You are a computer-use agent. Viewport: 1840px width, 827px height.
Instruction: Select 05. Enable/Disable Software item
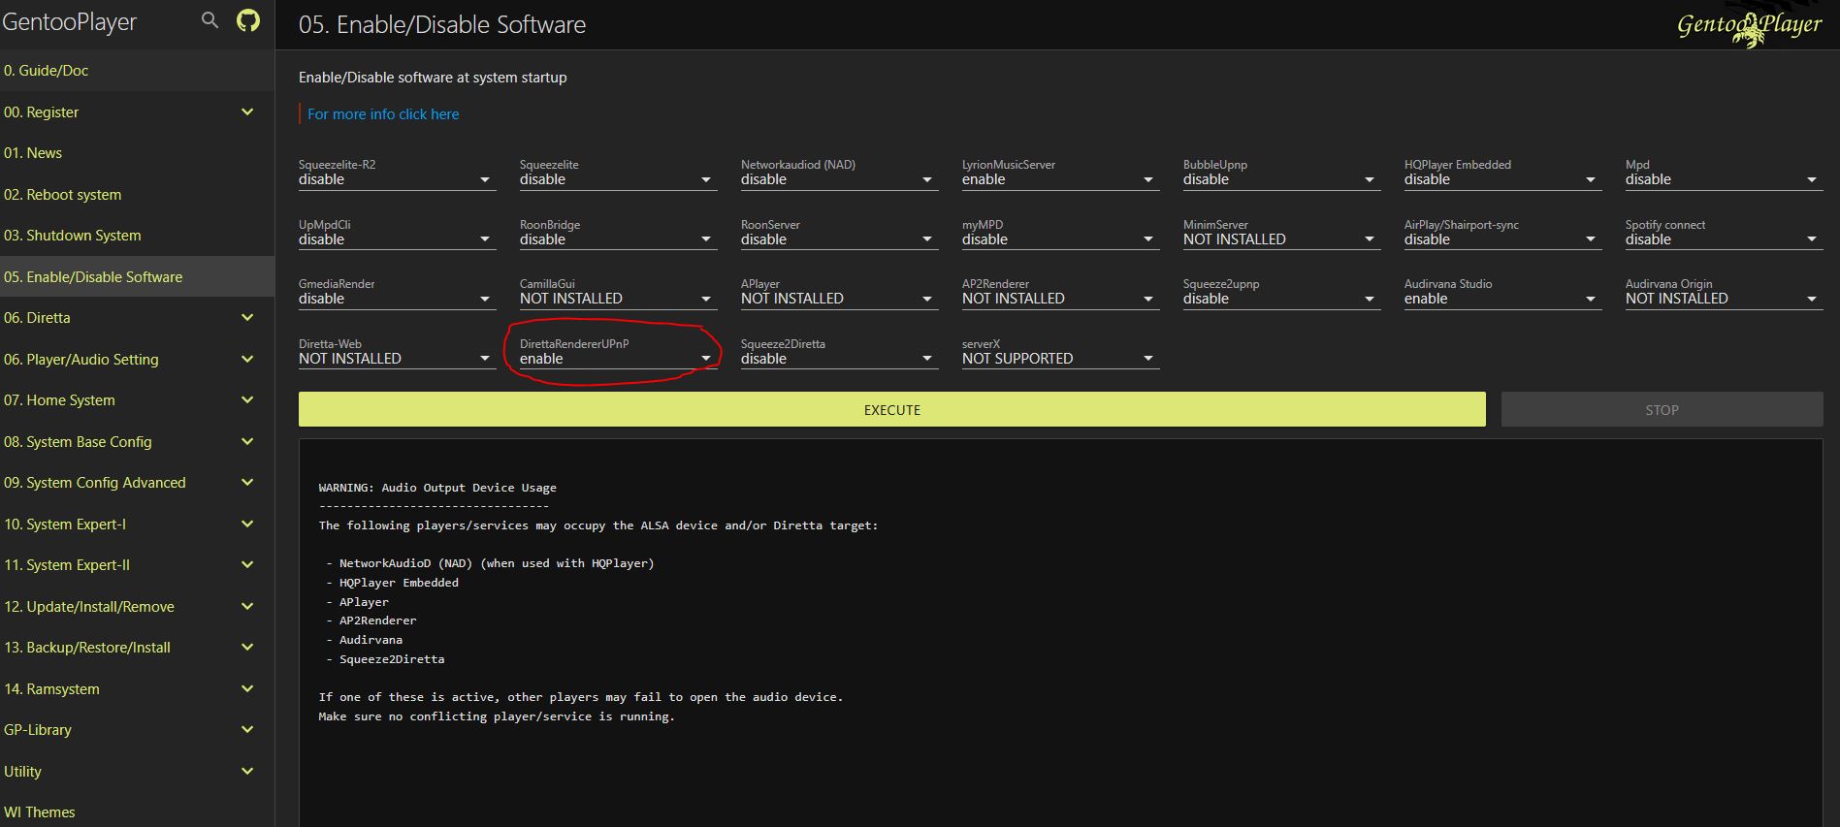click(x=137, y=276)
